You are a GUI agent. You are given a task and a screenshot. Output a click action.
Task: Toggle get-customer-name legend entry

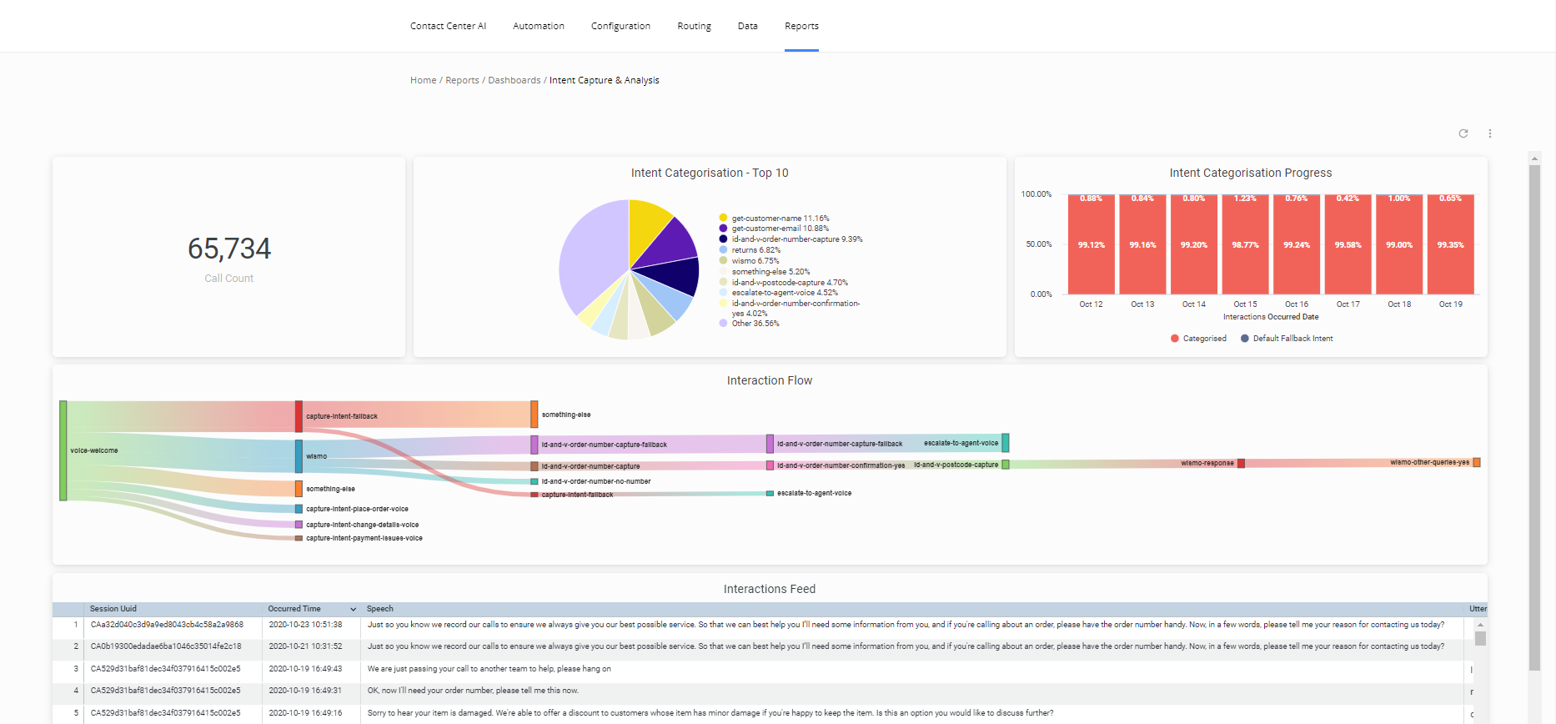pyautogui.click(x=774, y=218)
